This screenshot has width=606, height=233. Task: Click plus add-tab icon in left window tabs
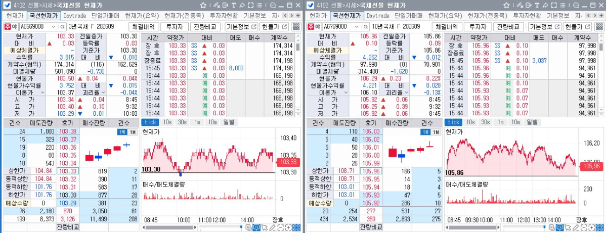click(298, 16)
